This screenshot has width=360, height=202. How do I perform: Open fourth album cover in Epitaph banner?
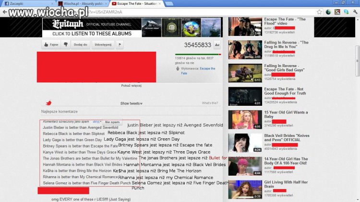point(211,27)
